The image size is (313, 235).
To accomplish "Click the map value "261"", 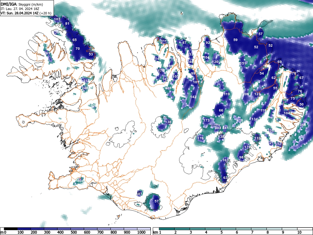I will click(x=47, y=53).
